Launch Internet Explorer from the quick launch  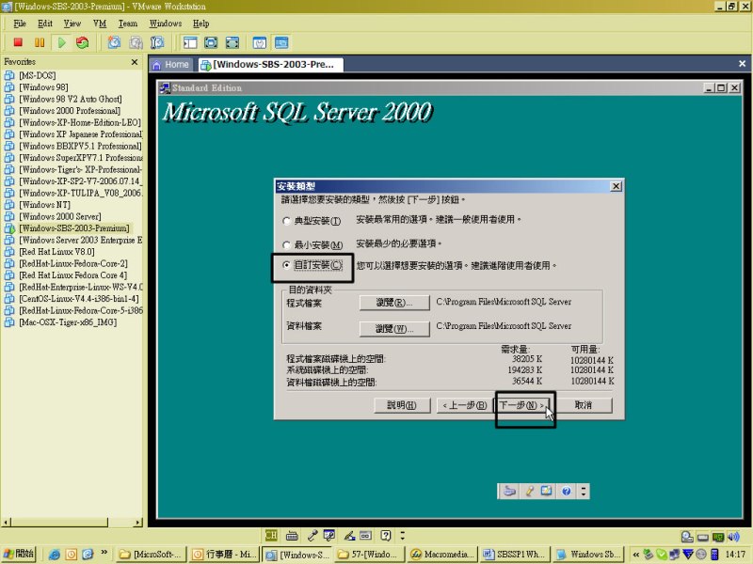[55, 555]
